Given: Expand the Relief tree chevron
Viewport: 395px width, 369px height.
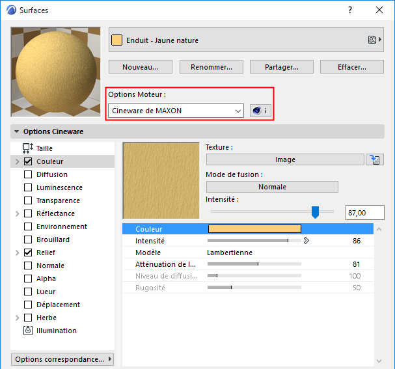Looking at the screenshot, I should 17,253.
